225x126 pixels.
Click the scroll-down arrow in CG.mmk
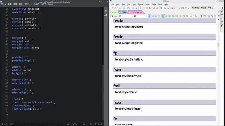(218, 124)
